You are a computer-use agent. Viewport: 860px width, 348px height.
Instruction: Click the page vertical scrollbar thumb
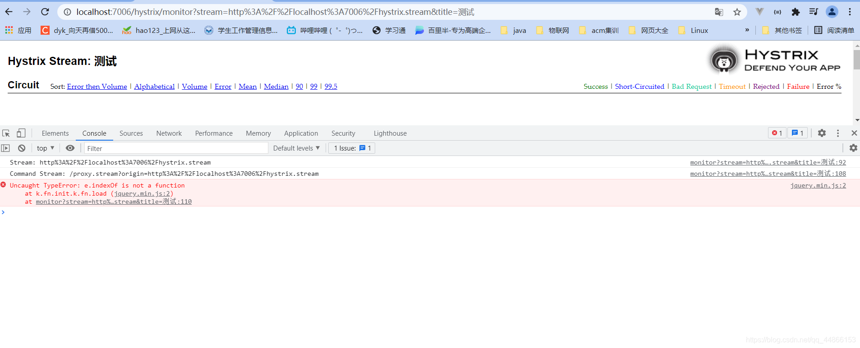tap(856, 60)
